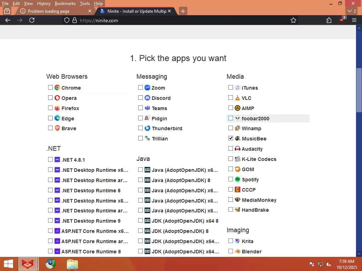Click the Thunderbird icon
362x271 pixels.
(x=147, y=128)
